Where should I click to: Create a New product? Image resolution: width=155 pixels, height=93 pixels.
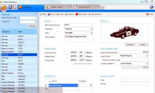point(43,14)
